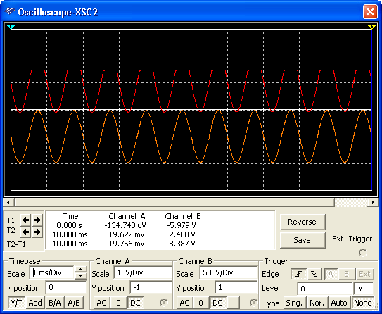Screen dimensions: 382x314
Task: Enable AC coupling for Channel A
Action: tap(101, 303)
